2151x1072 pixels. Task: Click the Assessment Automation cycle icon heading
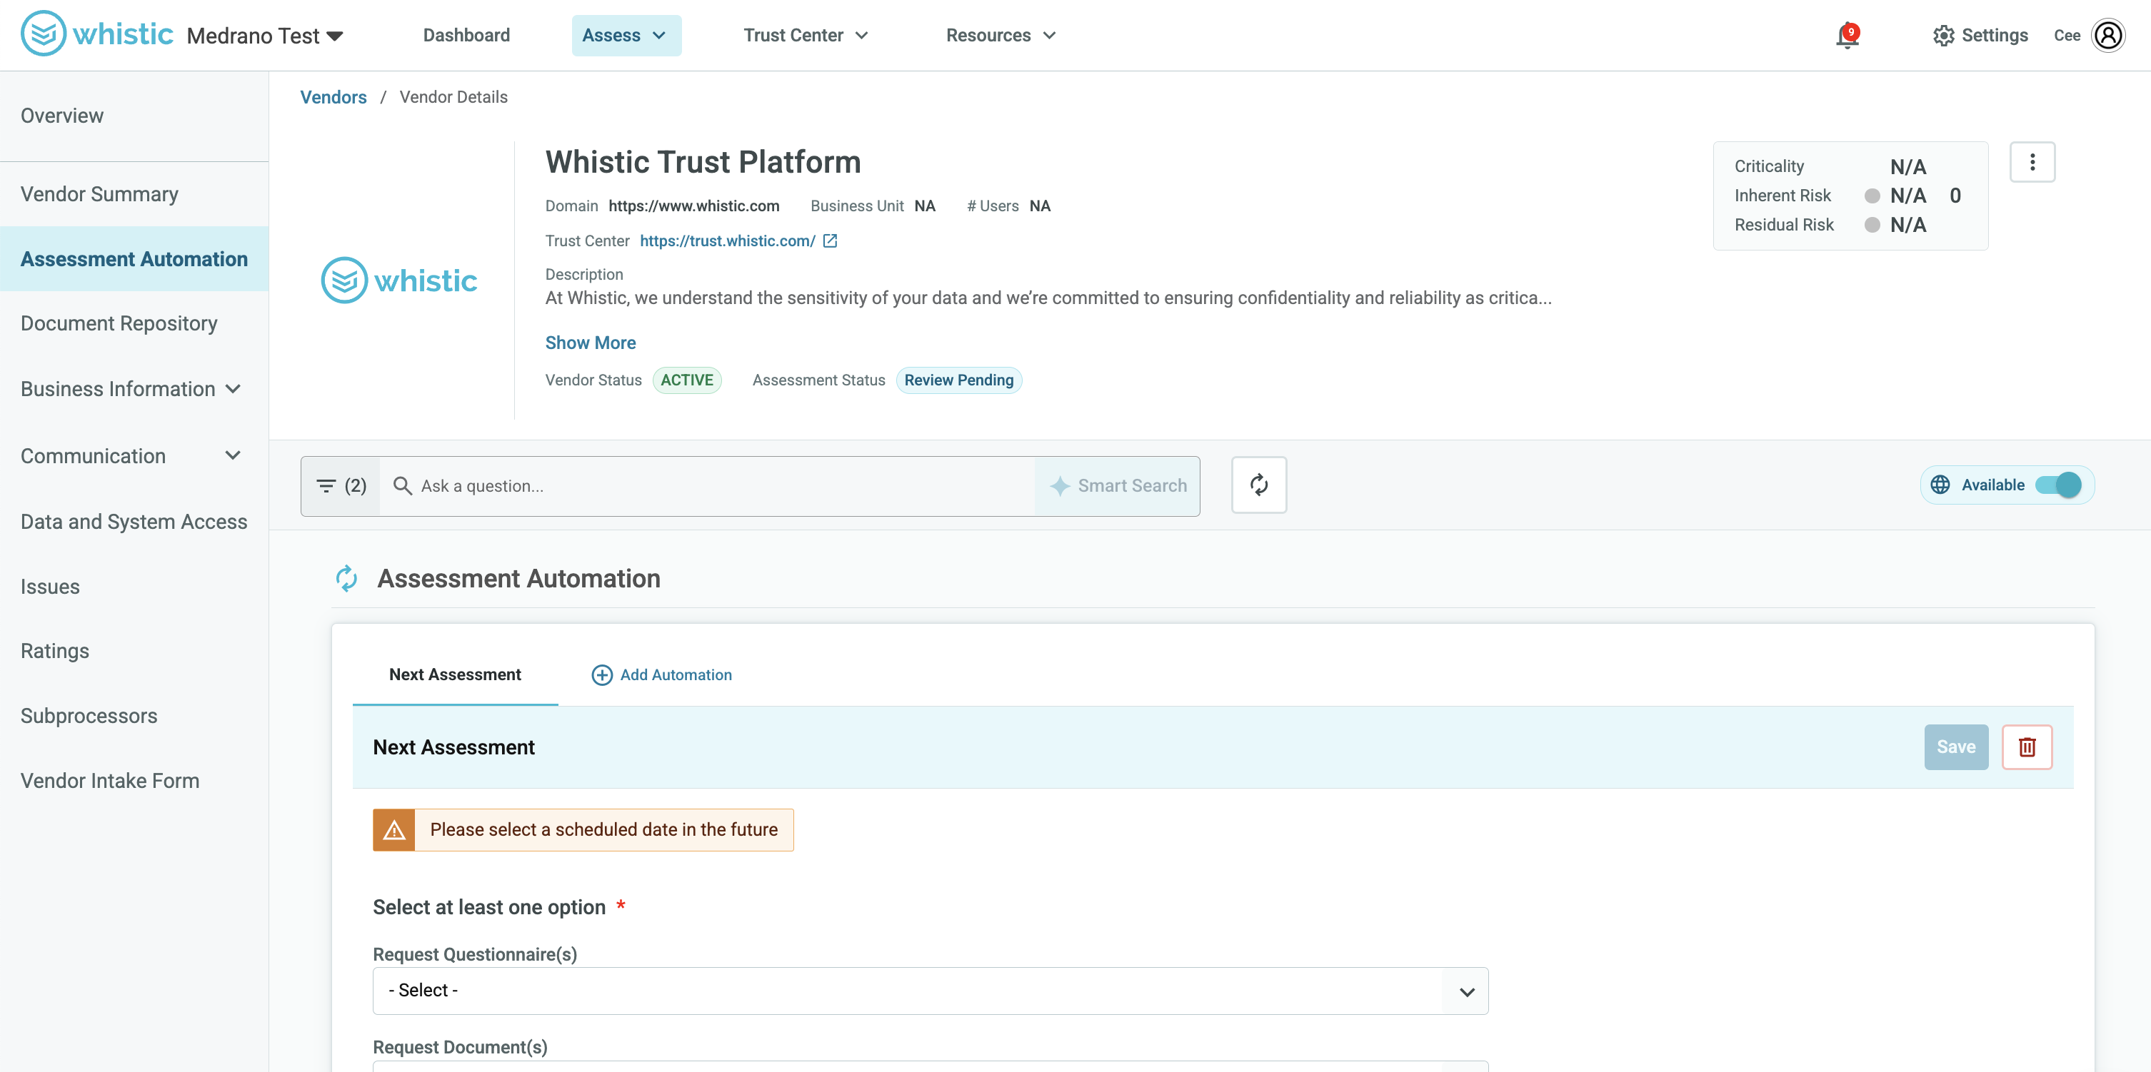tap(346, 578)
